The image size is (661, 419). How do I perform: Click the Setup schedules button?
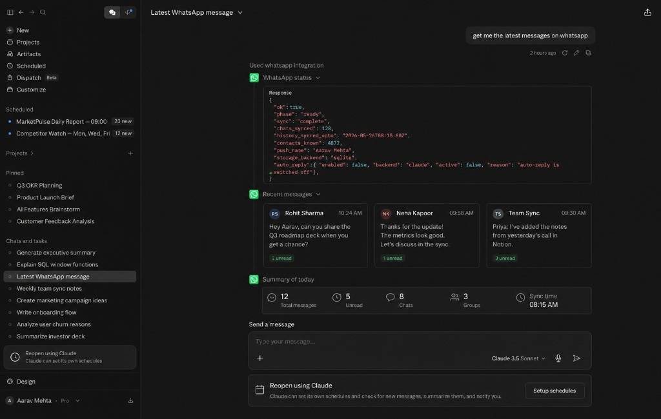click(x=554, y=391)
